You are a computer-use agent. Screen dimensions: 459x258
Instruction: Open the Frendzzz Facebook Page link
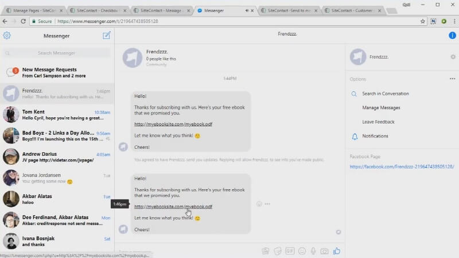[x=402, y=167]
